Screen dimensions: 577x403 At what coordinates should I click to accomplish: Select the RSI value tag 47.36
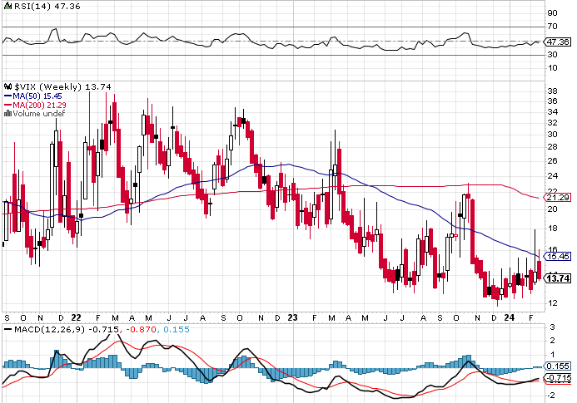(x=557, y=42)
